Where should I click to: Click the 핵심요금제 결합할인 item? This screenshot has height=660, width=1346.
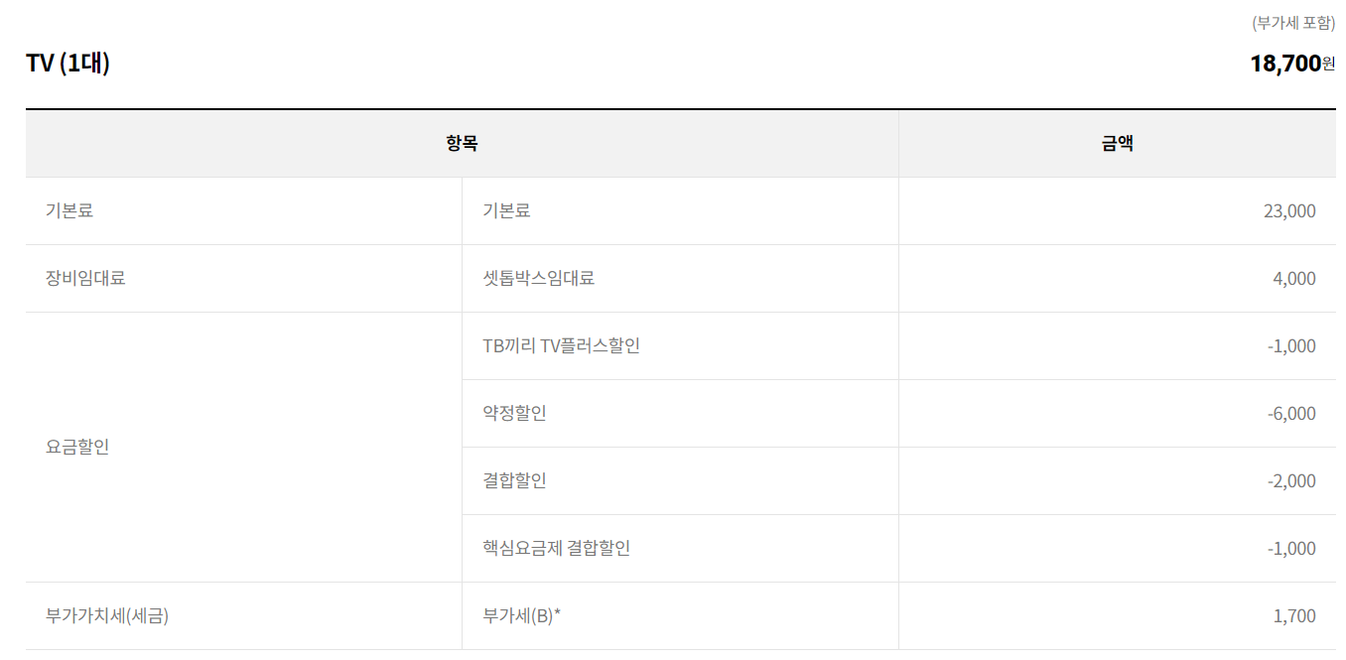point(556,549)
